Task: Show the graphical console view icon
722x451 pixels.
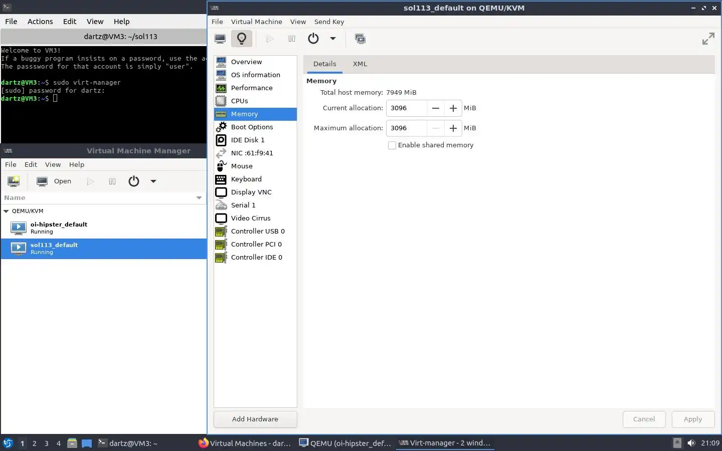Action: (220, 39)
